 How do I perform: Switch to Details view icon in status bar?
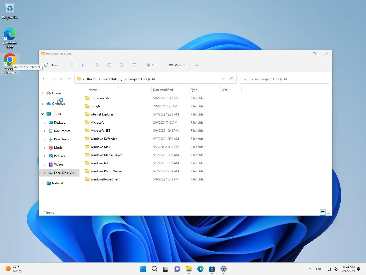[x=323, y=212]
